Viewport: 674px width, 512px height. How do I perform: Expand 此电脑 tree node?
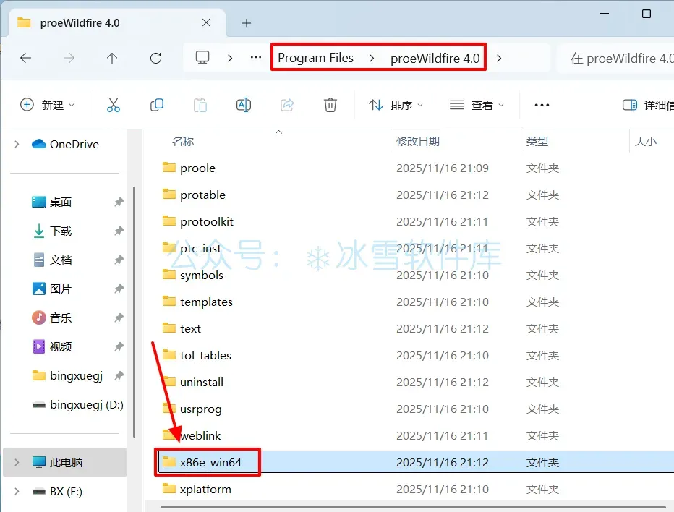tap(17, 463)
